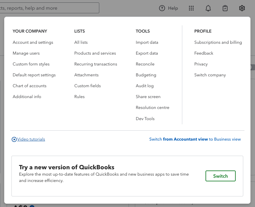The height and width of the screenshot is (207, 255).
Task: Select Export data tool
Action: point(147,53)
